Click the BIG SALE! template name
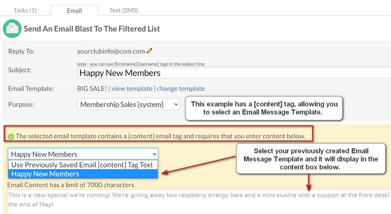 click(92, 88)
